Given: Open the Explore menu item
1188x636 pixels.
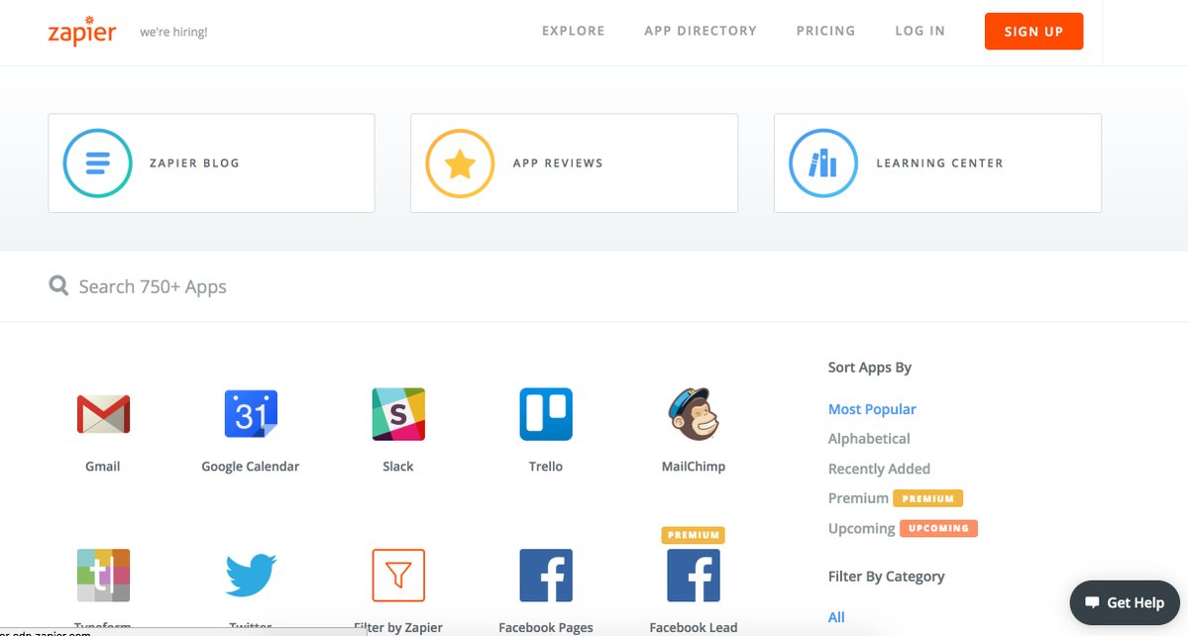Looking at the screenshot, I should pos(573,31).
